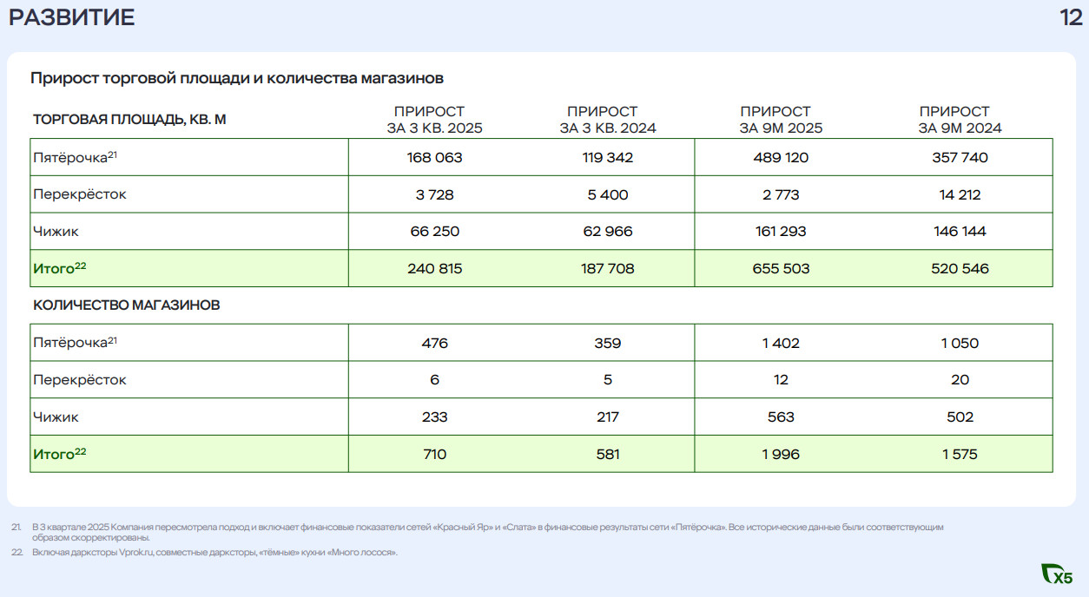Screen dimensions: 1089x597
Task: Click the page number 12
Action: tap(1071, 17)
